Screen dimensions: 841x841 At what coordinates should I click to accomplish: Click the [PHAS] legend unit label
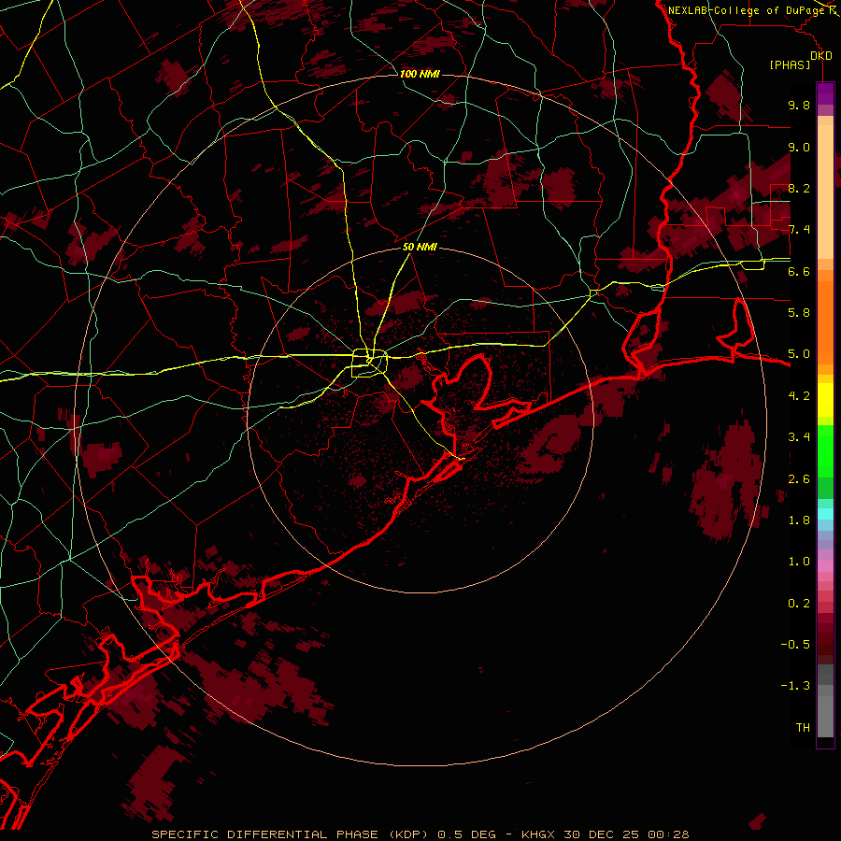(790, 64)
